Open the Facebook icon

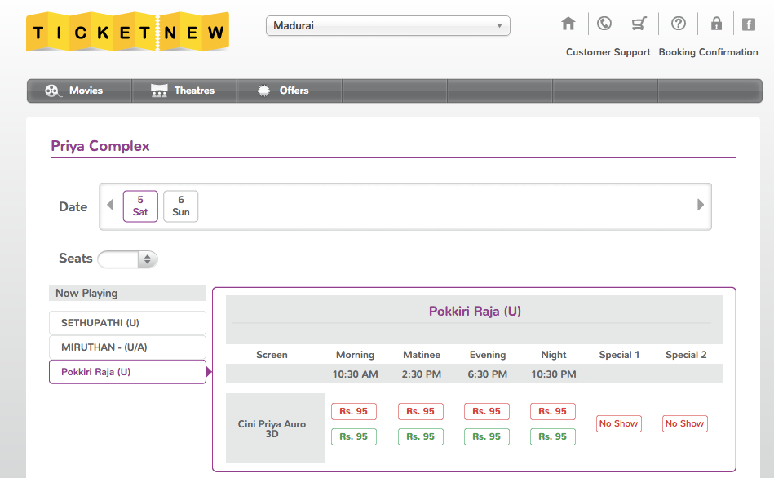click(x=749, y=24)
